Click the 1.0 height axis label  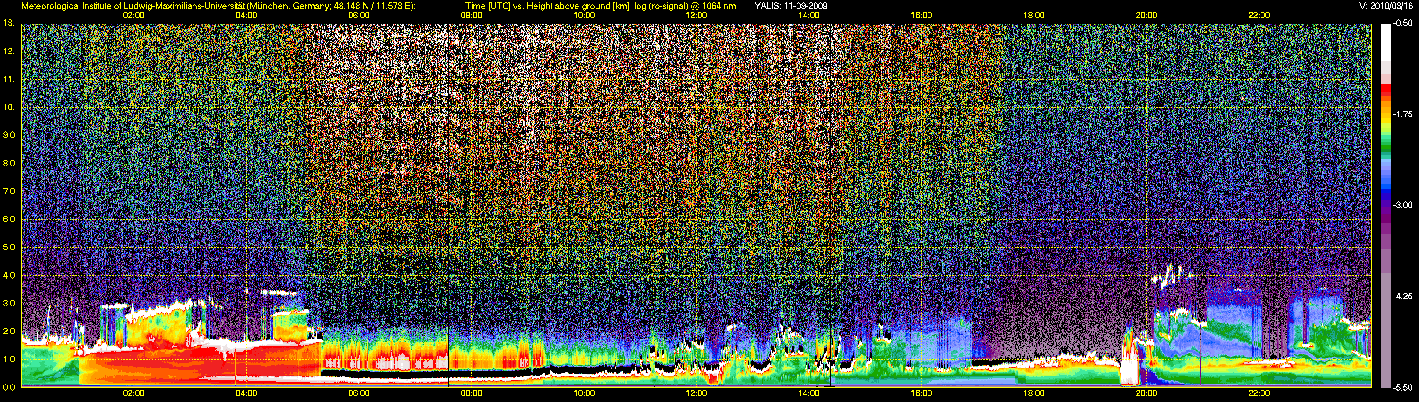[9, 359]
